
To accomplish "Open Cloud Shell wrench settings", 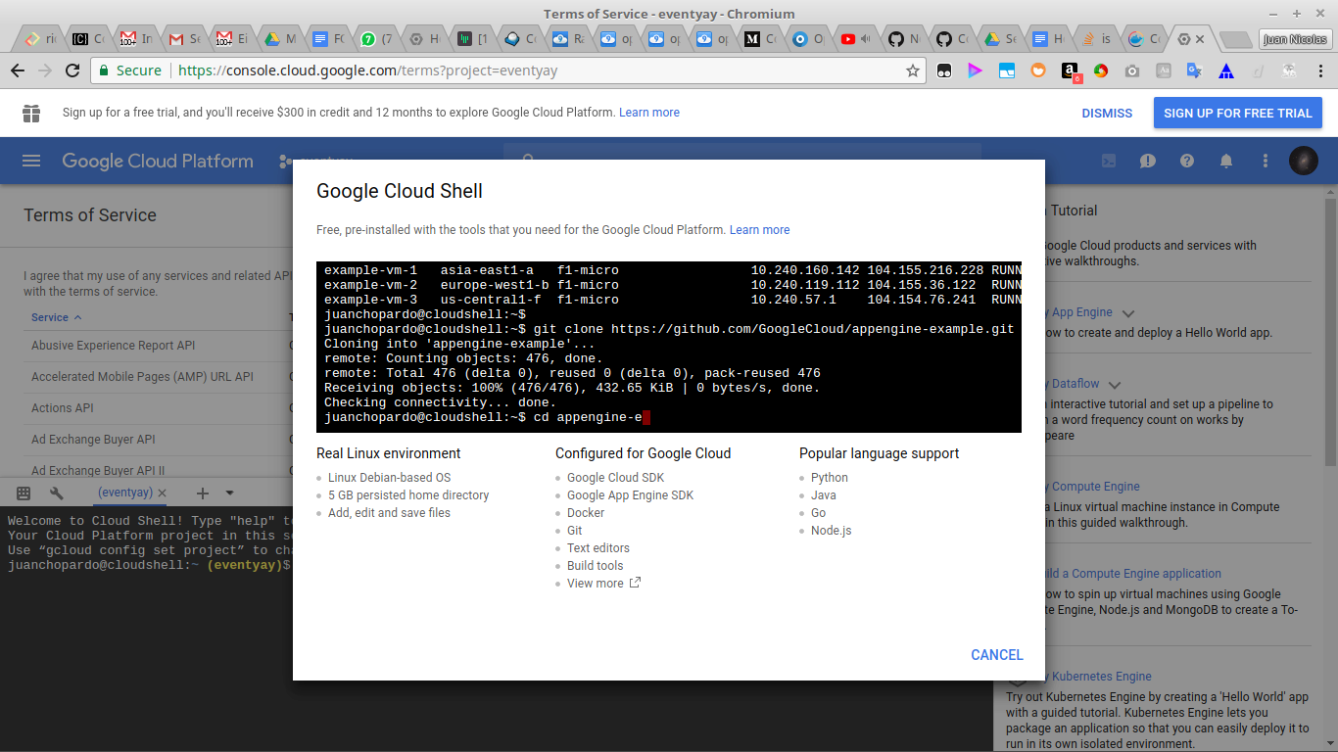I will click(56, 493).
